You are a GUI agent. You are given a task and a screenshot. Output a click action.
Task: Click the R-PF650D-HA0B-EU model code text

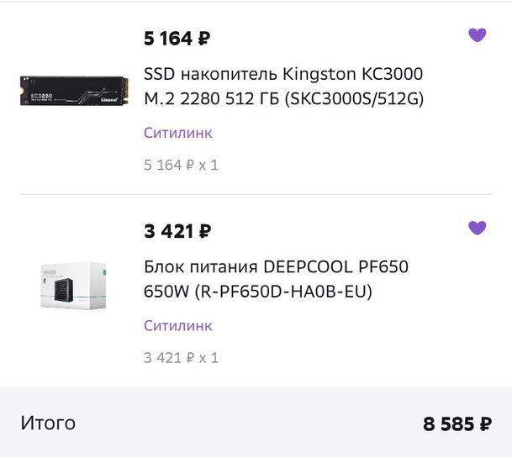[x=283, y=292]
